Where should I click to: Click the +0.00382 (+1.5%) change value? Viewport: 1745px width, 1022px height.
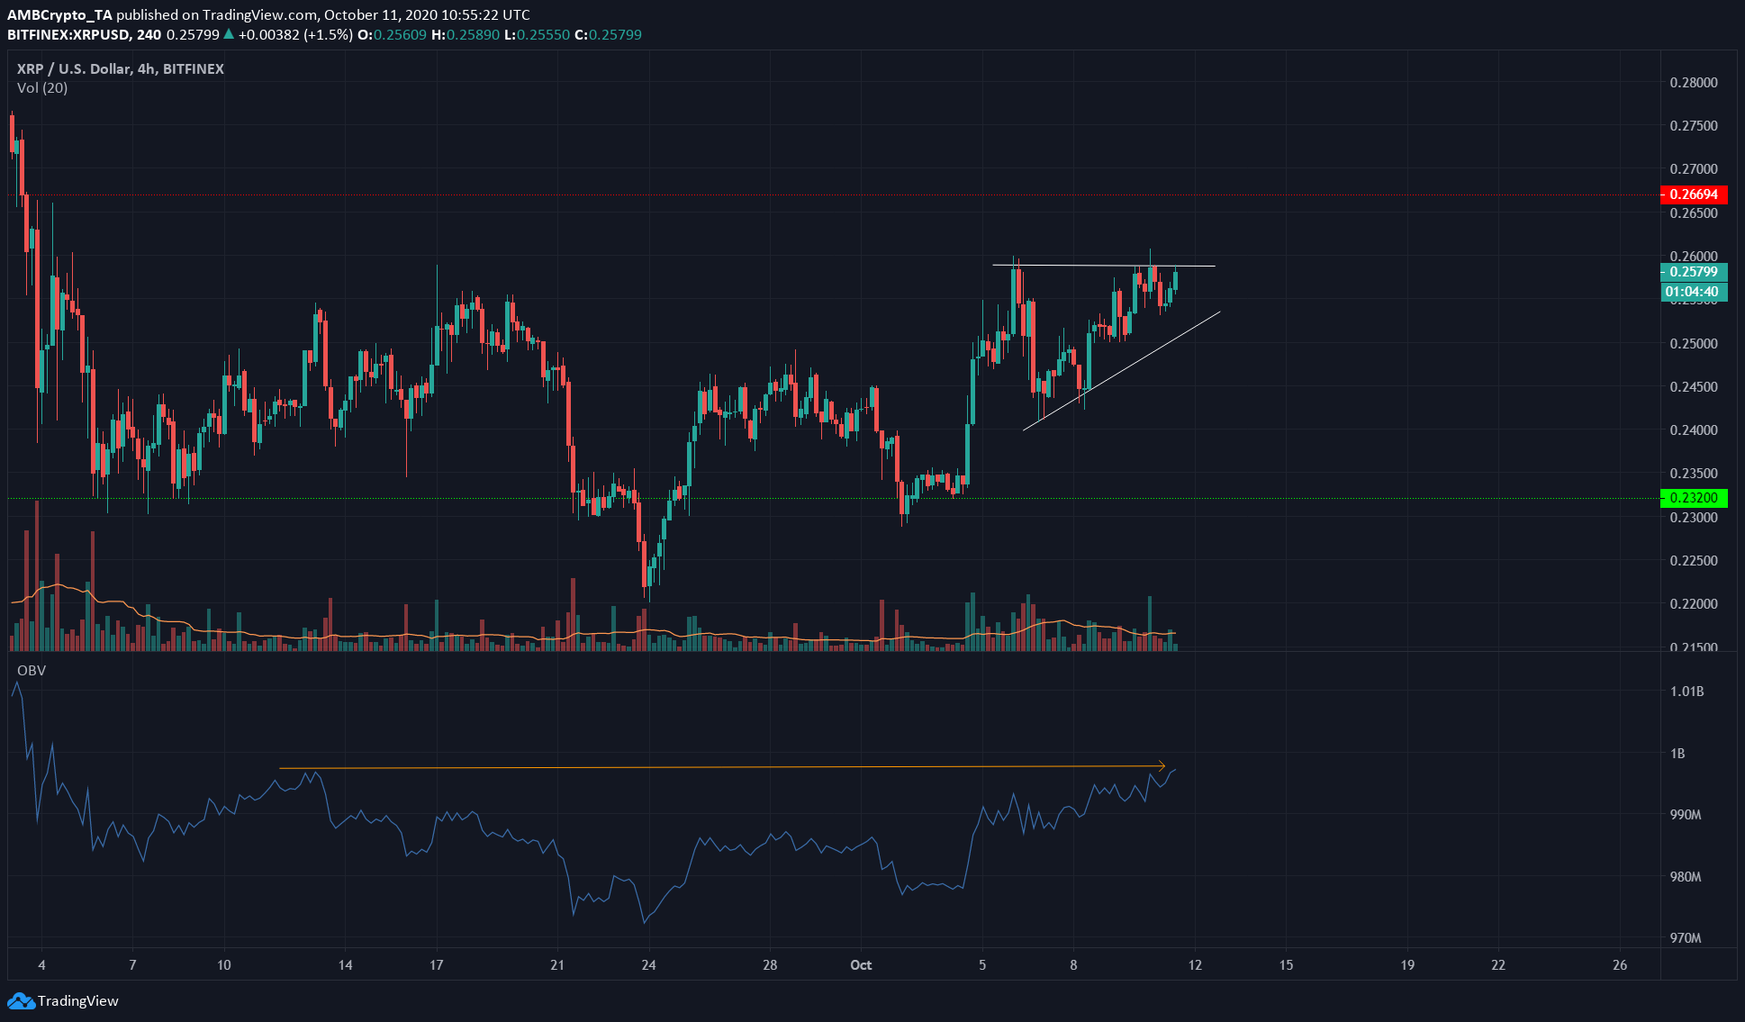point(295,34)
